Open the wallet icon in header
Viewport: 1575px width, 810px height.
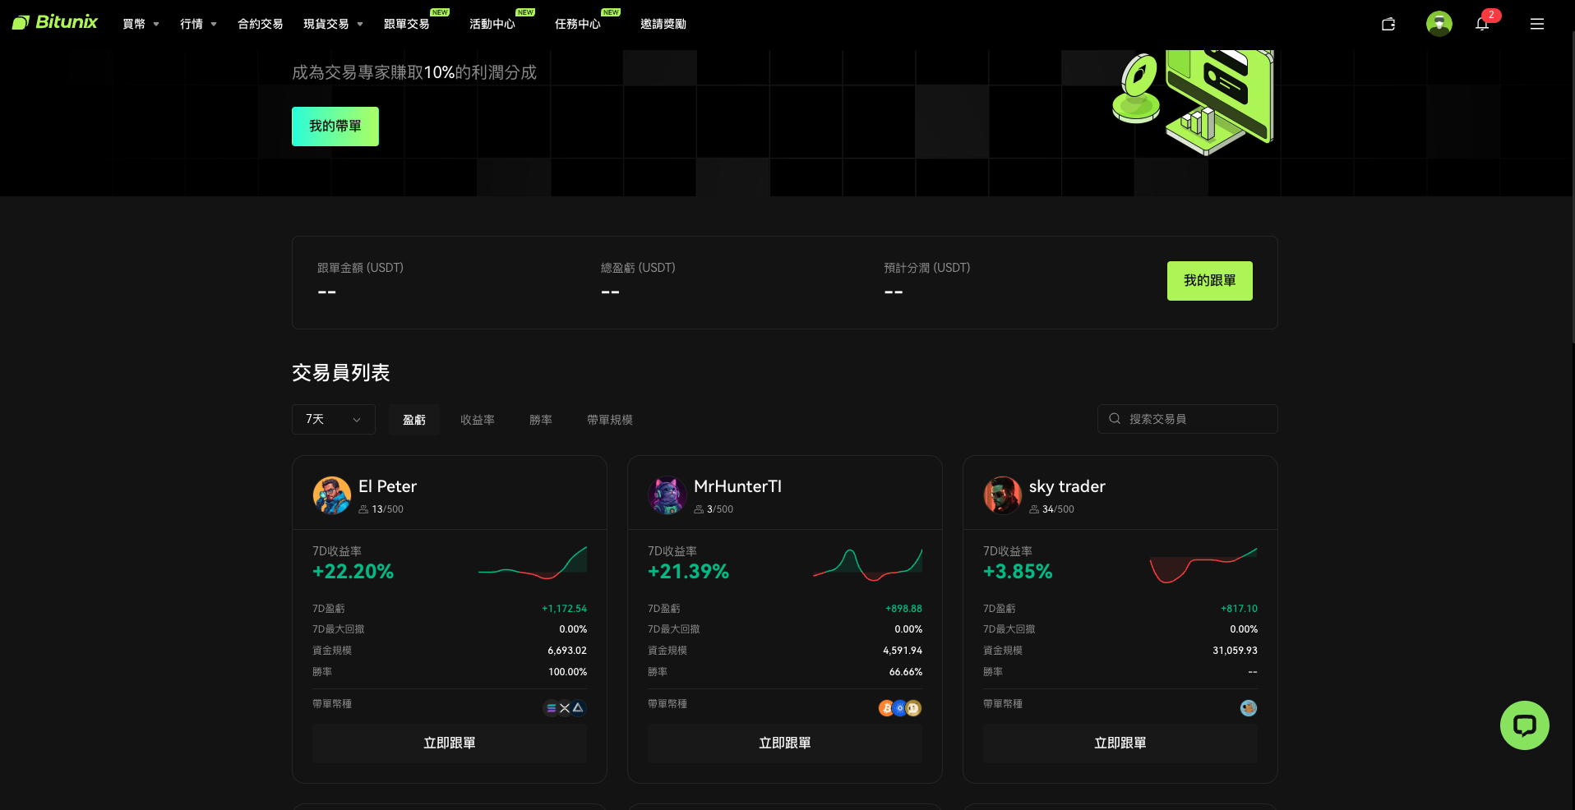1388,24
